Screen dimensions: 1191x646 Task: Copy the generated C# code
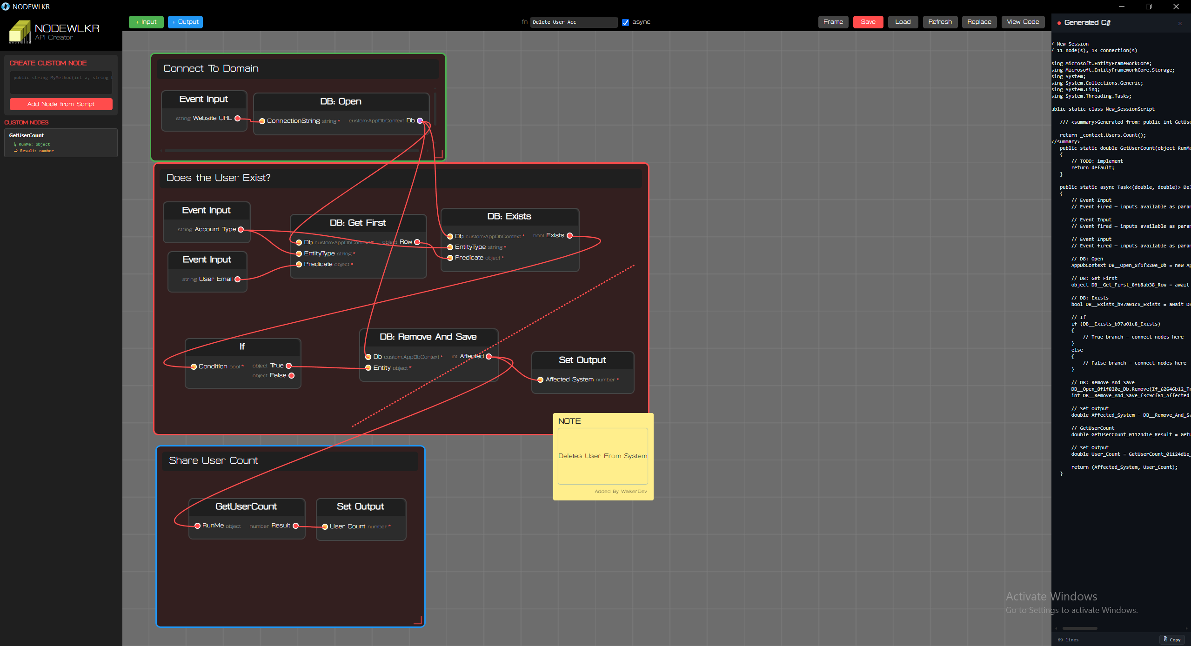tap(1172, 639)
